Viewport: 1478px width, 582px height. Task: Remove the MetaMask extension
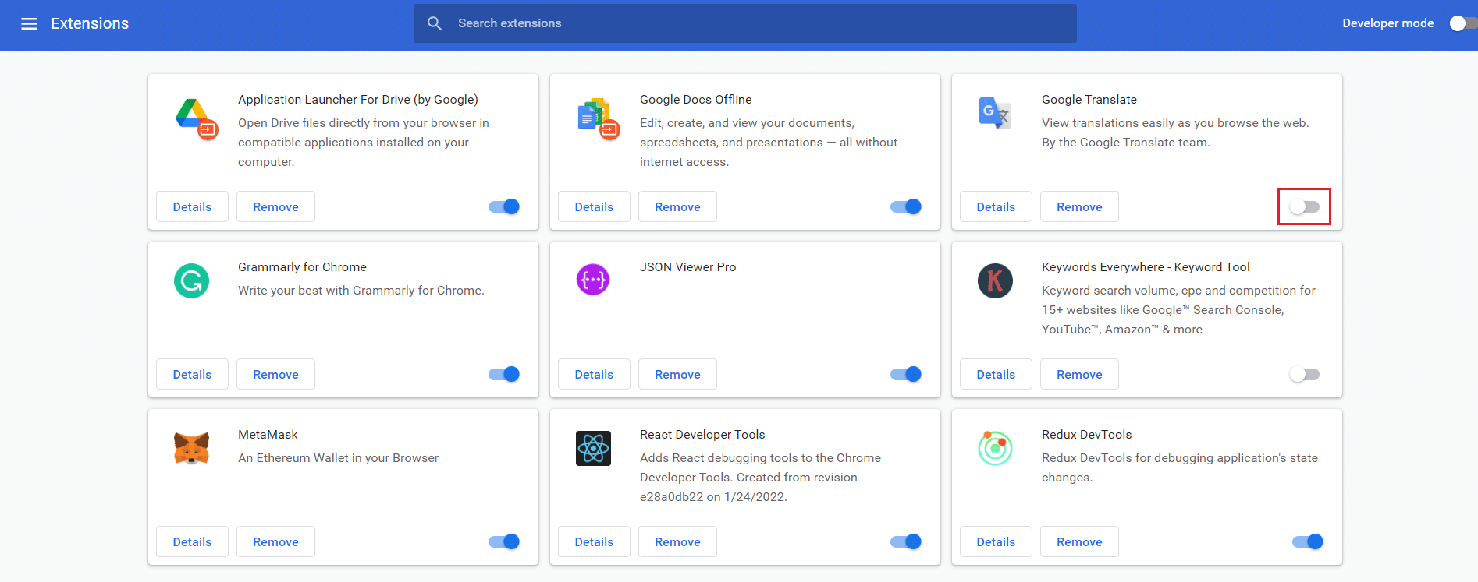[x=275, y=541]
